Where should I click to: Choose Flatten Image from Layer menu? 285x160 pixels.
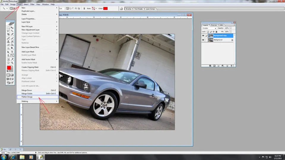37,97
